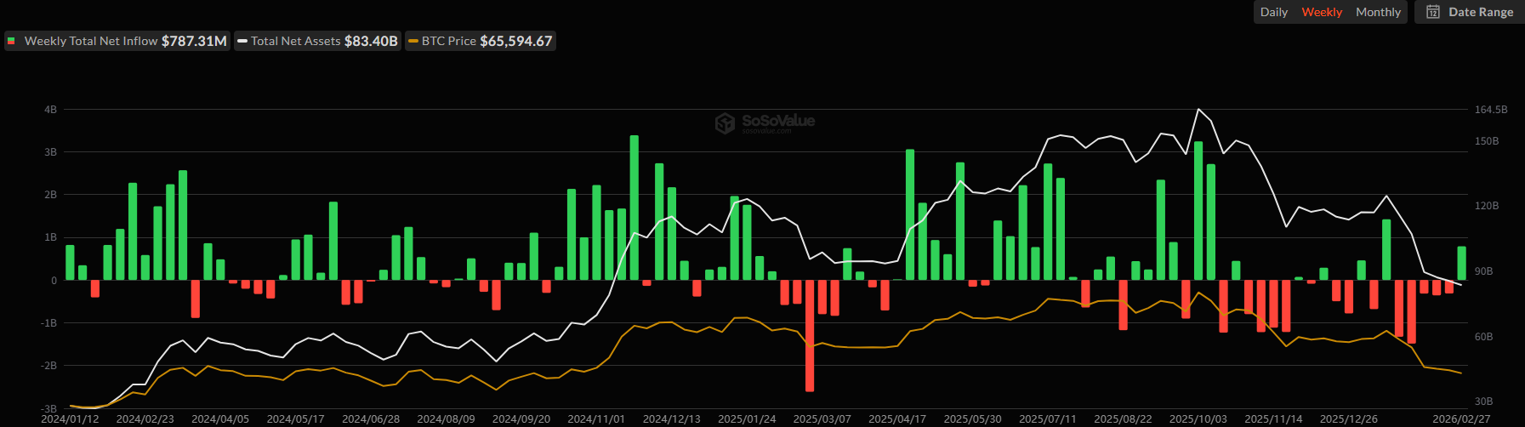Switch to the Monthly view
This screenshot has width=1525, height=427.
(x=1378, y=12)
